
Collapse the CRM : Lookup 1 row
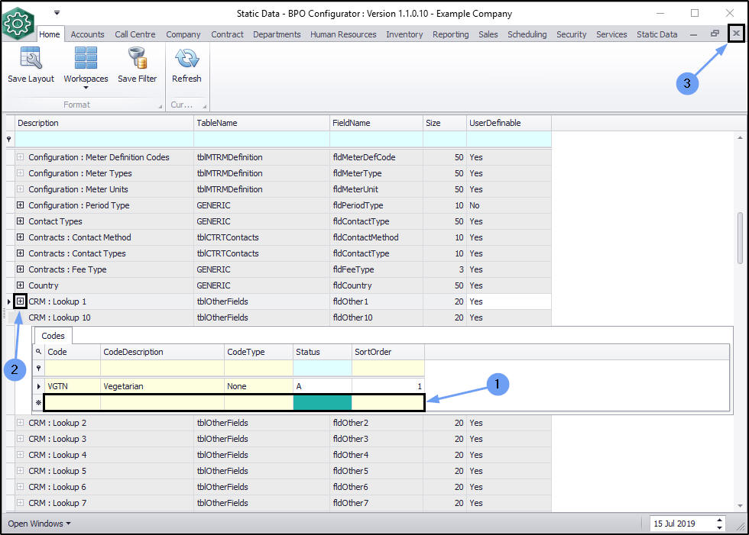21,301
